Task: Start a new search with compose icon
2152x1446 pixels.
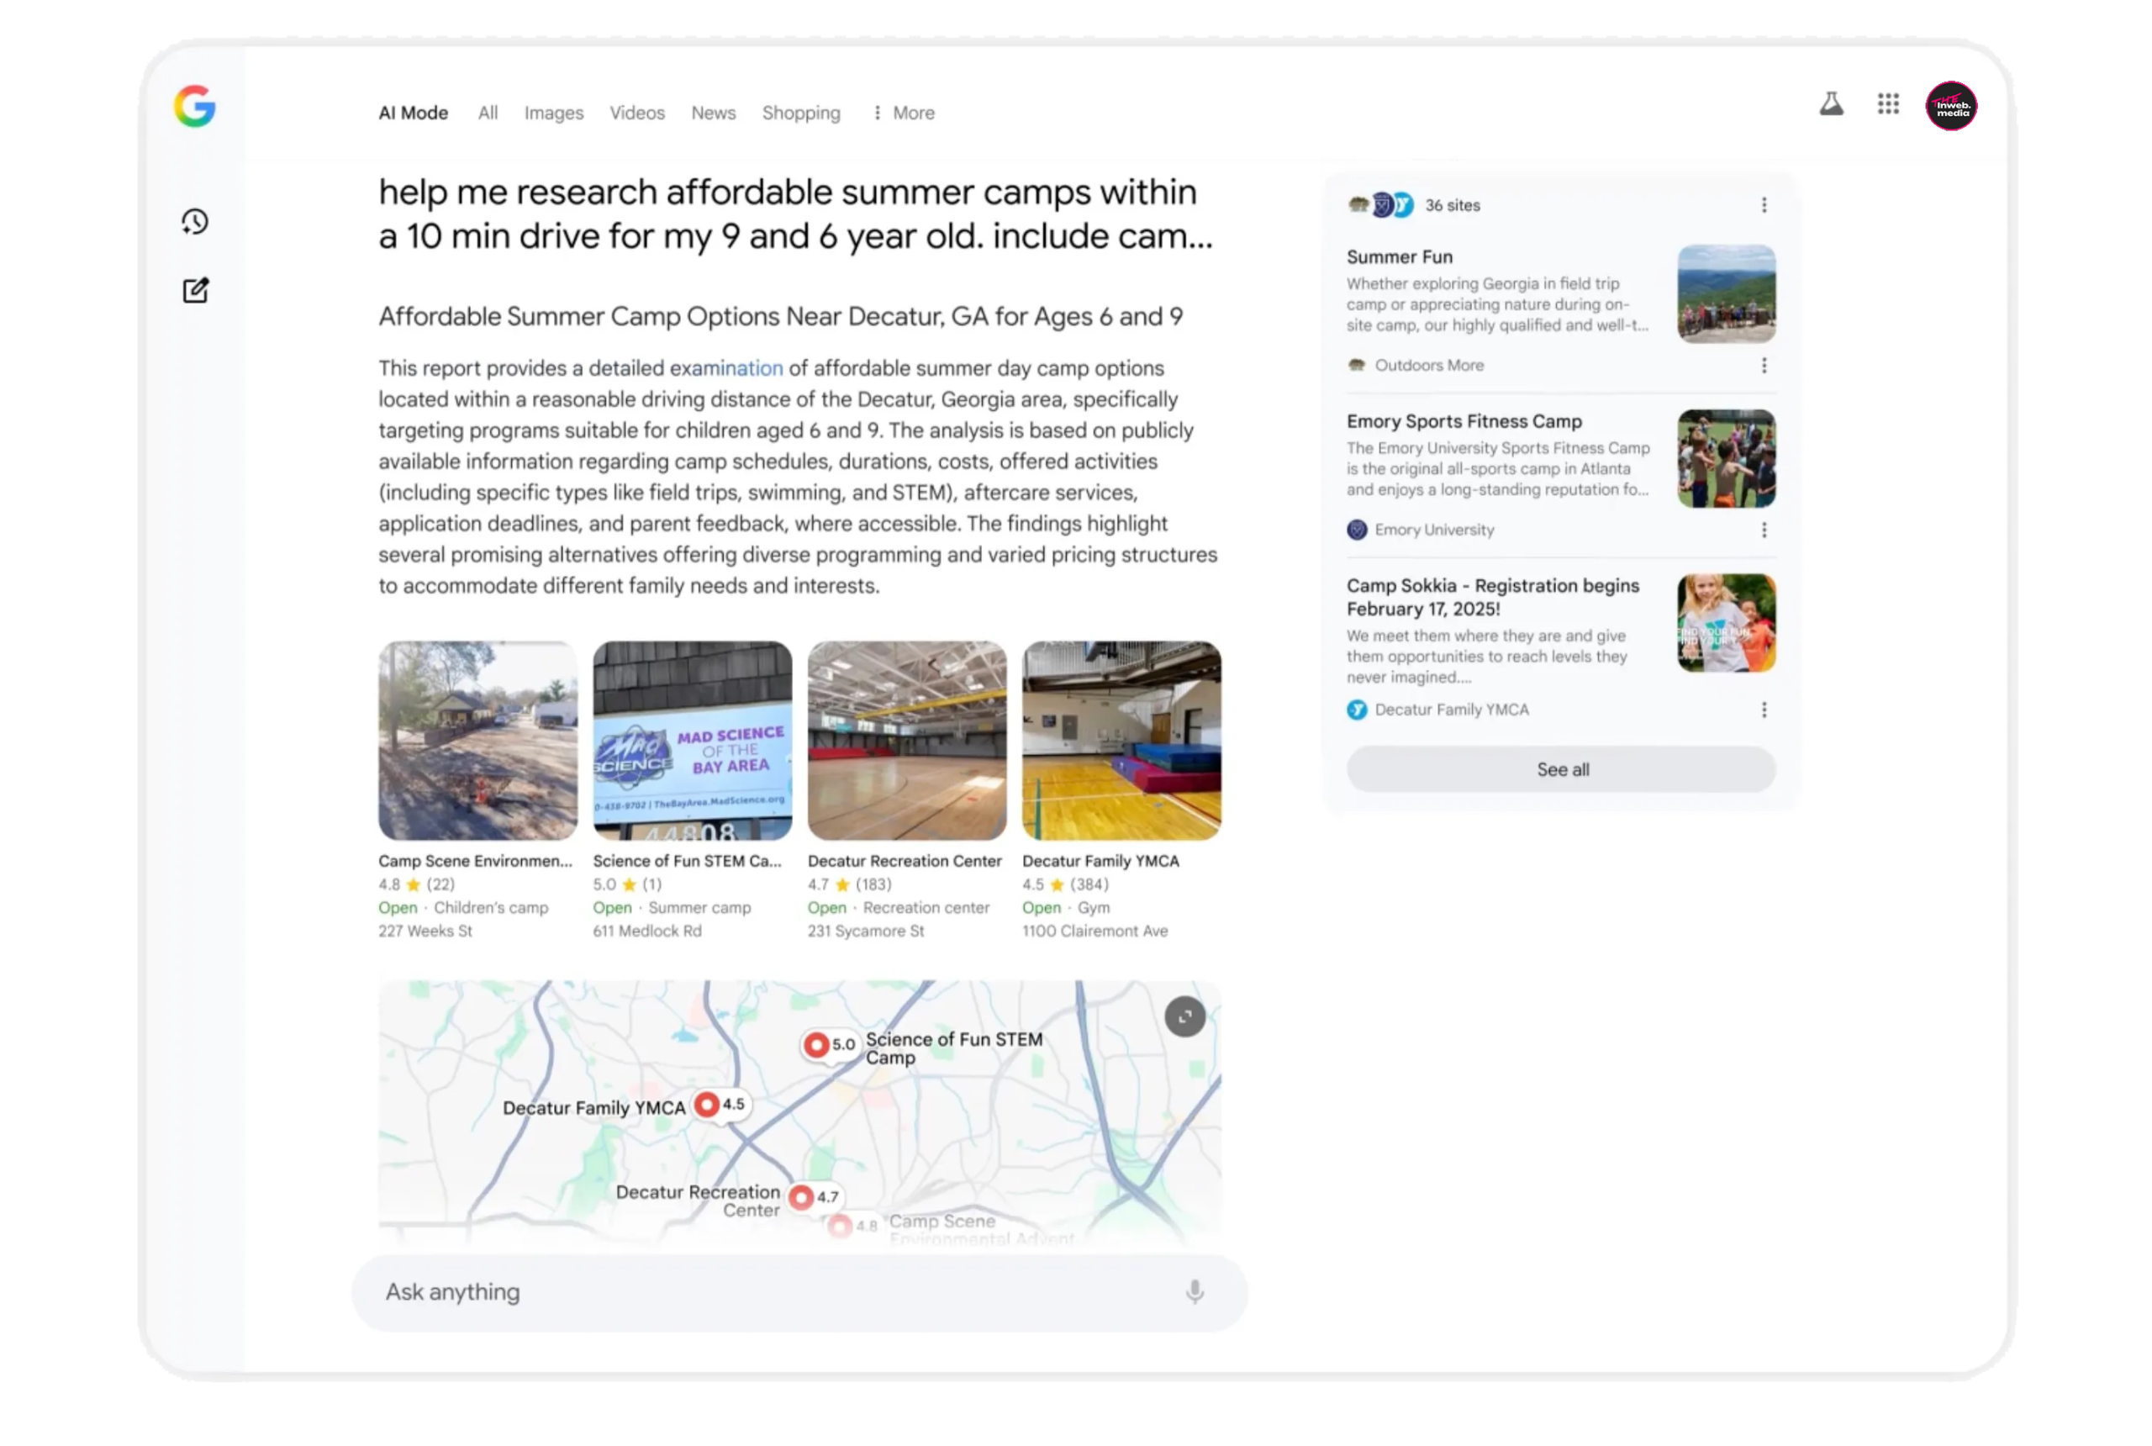Action: (x=196, y=291)
